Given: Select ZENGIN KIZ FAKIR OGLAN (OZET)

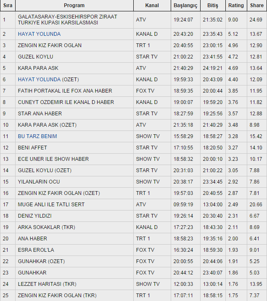Looking at the screenshot, I should (x=74, y=193).
